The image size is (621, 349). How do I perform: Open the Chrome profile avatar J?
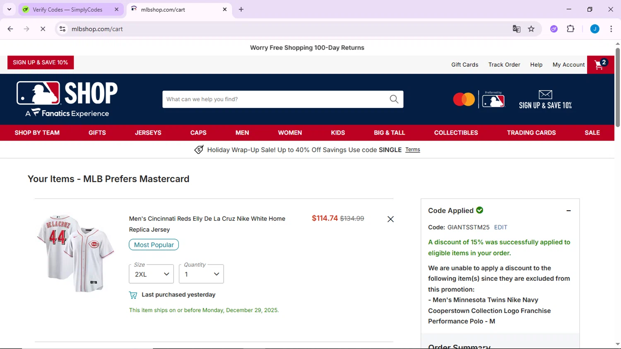[x=595, y=29]
